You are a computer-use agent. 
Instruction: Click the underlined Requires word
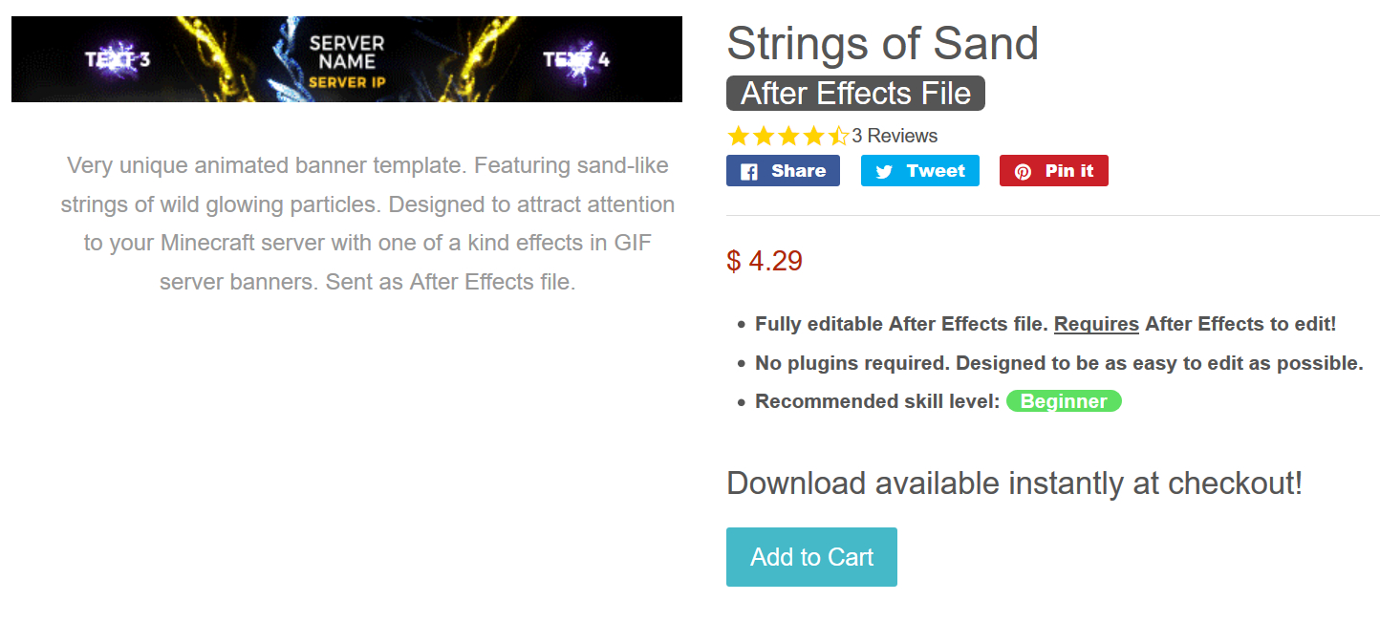1096,324
